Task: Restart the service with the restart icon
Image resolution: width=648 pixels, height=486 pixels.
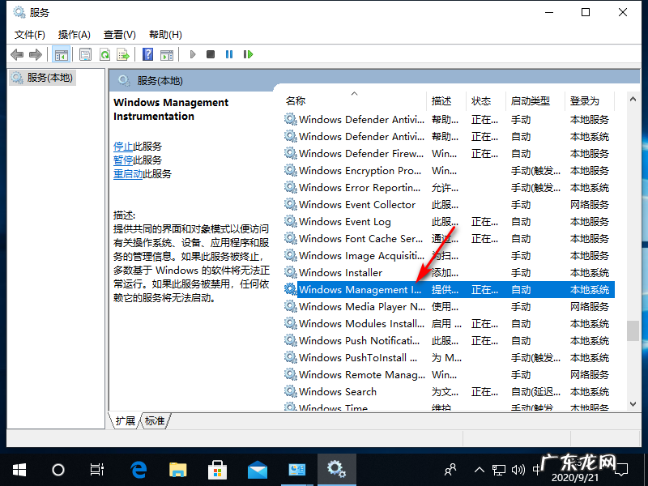Action: tap(248, 54)
